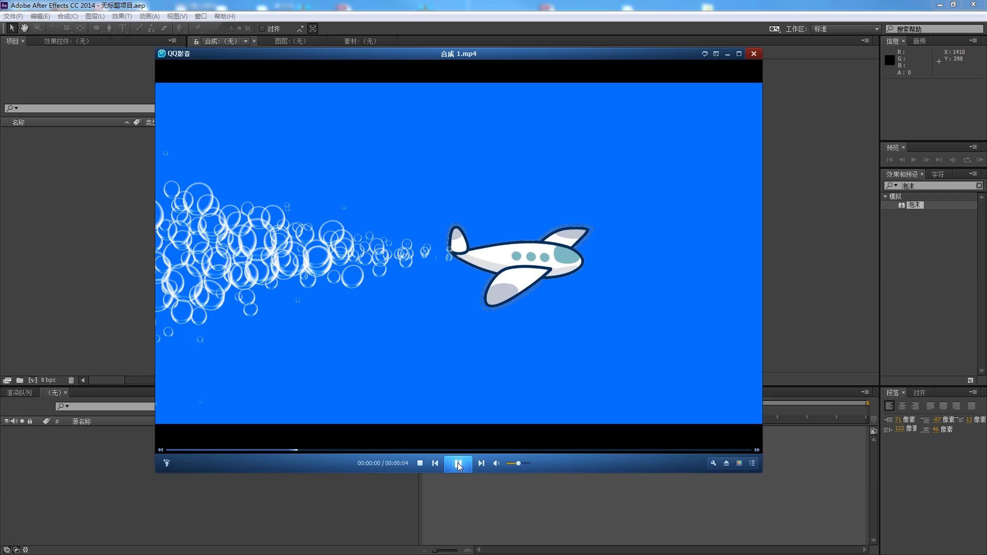Screen dimensions: 987x555
Task: Adjust the QQ player volume slider
Action: coord(518,464)
